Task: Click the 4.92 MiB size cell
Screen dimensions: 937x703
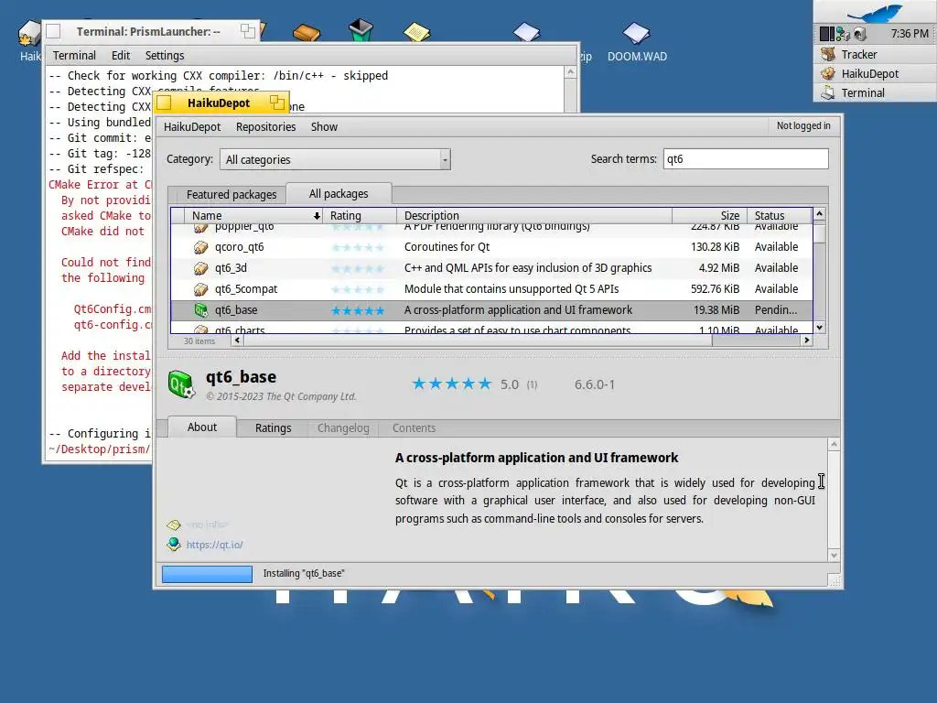Action: click(719, 268)
